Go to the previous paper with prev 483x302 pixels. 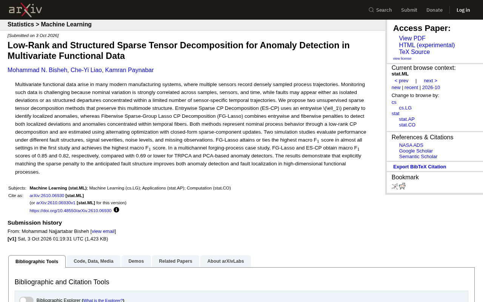pos(401,81)
